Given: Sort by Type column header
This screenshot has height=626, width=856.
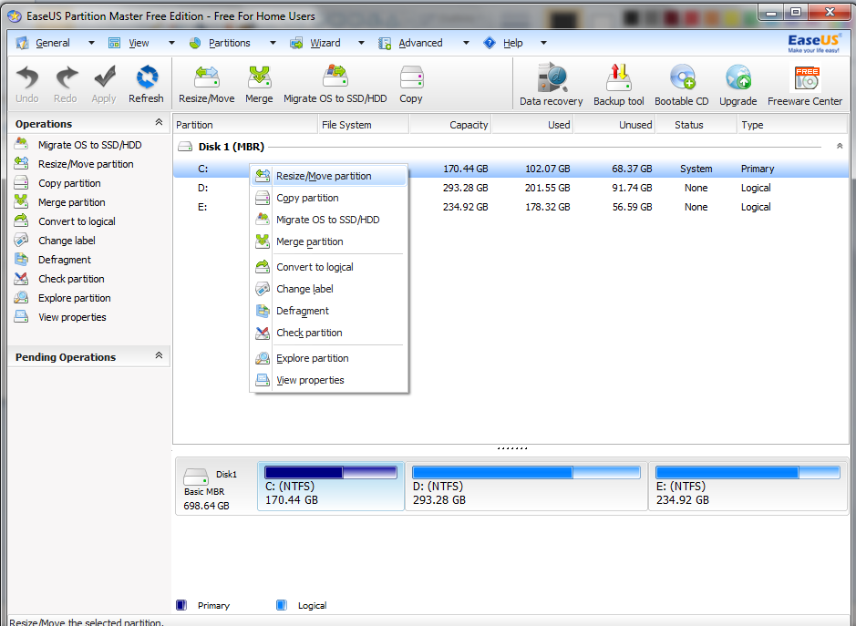Looking at the screenshot, I should point(791,125).
